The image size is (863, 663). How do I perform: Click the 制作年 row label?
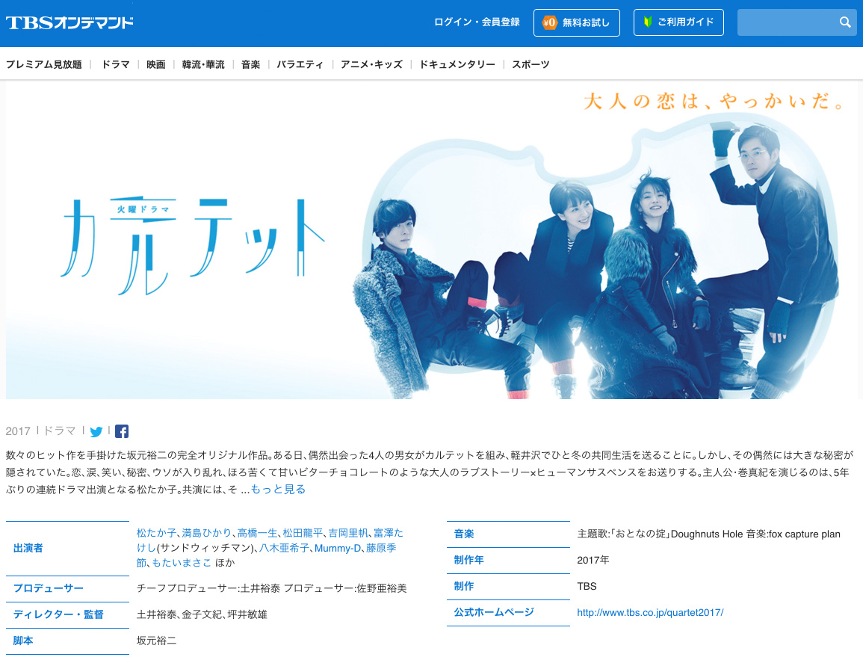pos(469,560)
